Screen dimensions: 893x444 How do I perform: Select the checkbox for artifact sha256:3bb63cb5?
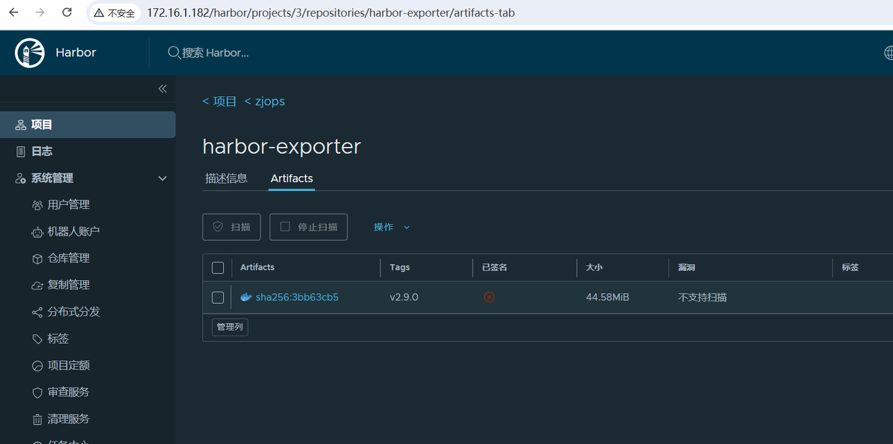[x=218, y=297]
